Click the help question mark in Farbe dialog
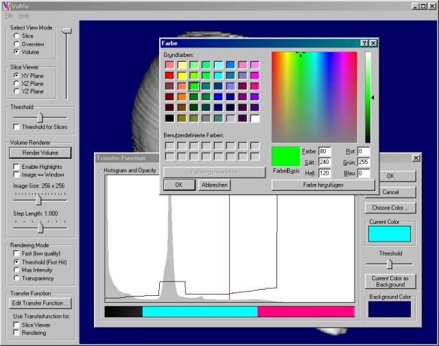Image resolution: width=439 pixels, height=346 pixels. (x=364, y=43)
